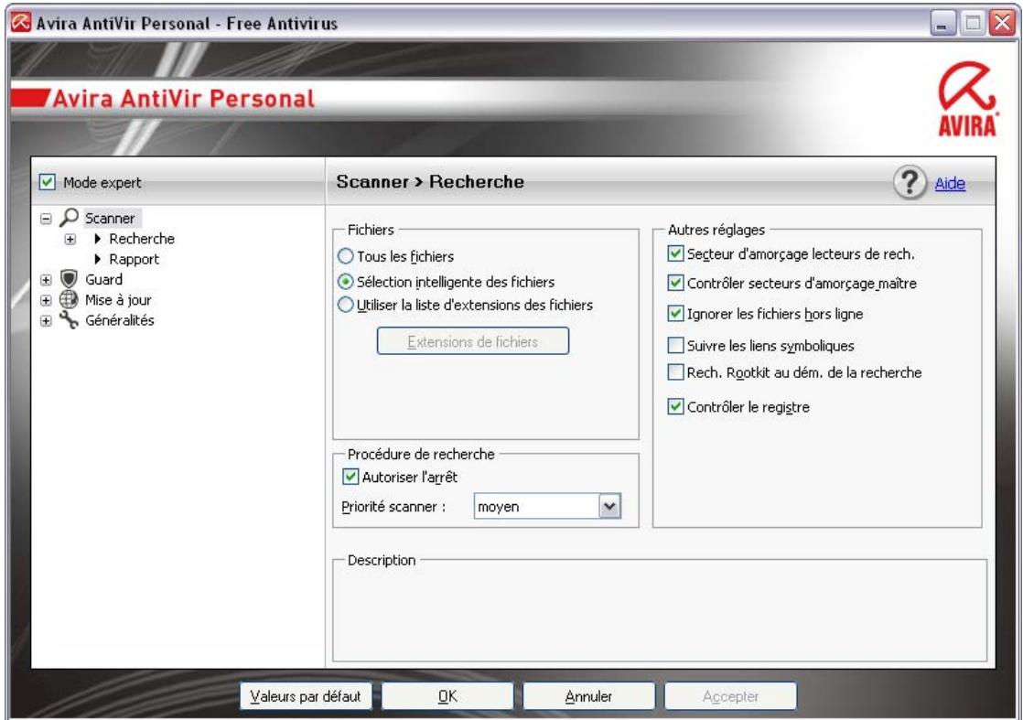Click the Accepter button

tap(730, 696)
